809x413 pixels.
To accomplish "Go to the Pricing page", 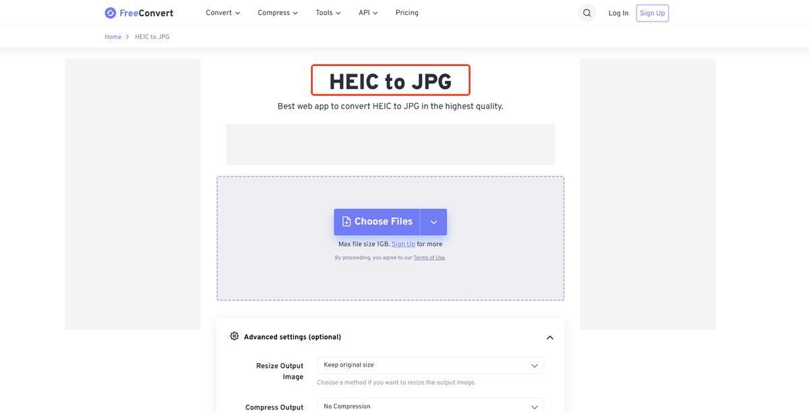I will (x=407, y=13).
